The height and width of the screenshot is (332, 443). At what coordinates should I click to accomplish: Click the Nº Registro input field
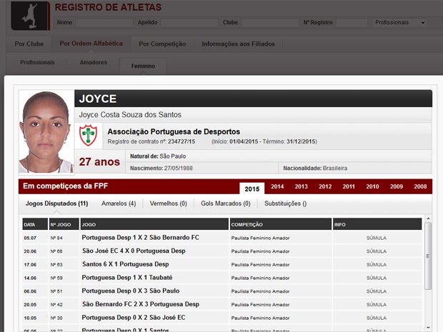pyautogui.click(x=350, y=23)
